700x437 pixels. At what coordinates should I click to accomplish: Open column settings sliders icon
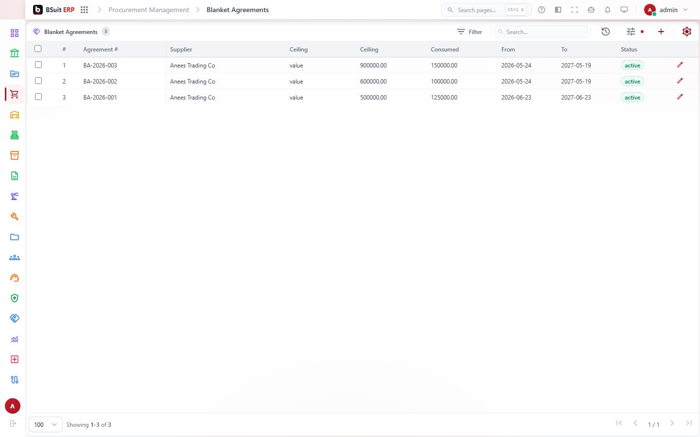[631, 32]
